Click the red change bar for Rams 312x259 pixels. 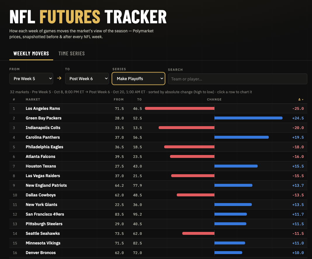180,108
